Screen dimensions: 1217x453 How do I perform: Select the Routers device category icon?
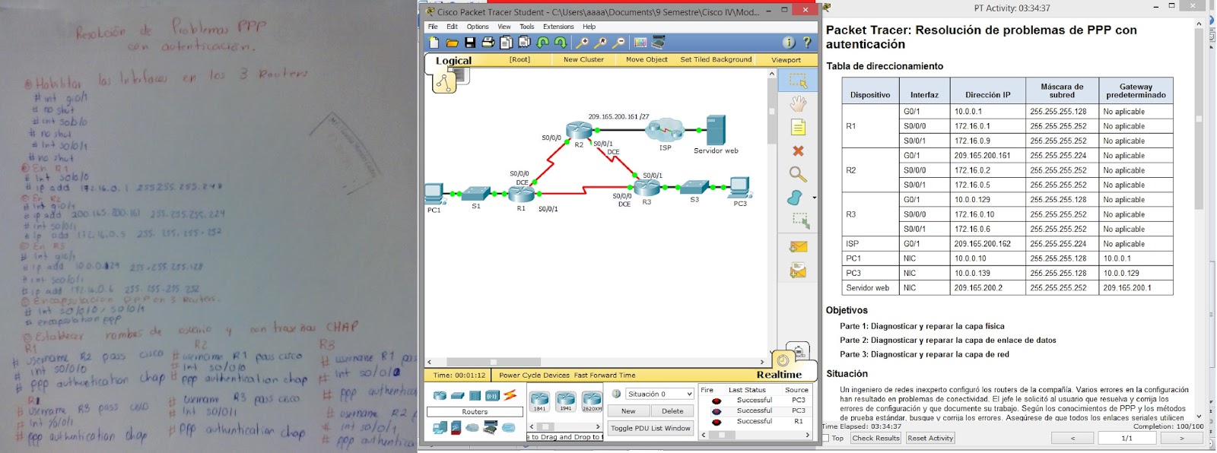pos(440,395)
